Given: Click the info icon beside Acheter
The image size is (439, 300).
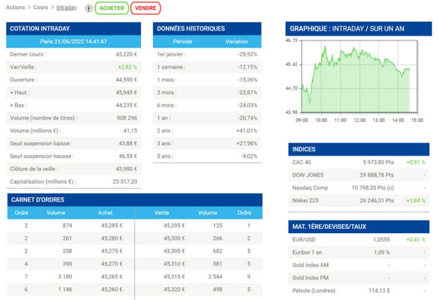Looking at the screenshot, I should click(x=89, y=9).
